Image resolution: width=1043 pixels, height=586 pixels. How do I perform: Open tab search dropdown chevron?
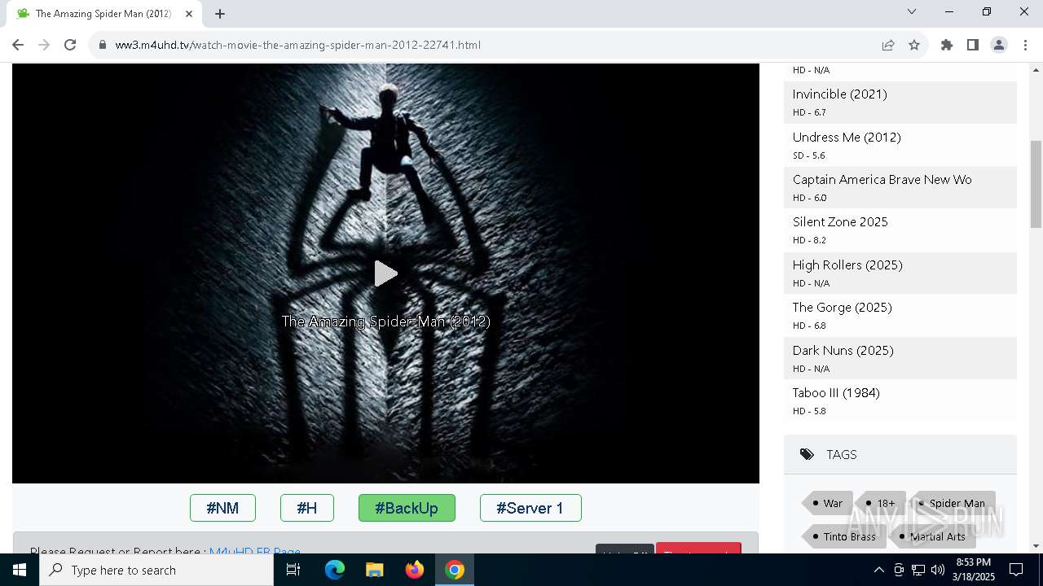click(912, 11)
